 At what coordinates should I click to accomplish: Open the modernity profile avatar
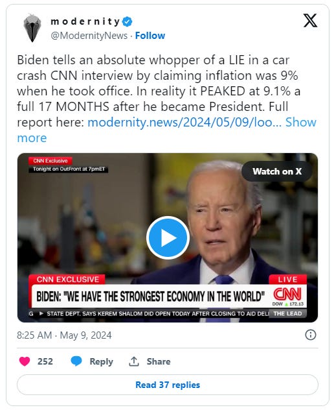[32, 28]
